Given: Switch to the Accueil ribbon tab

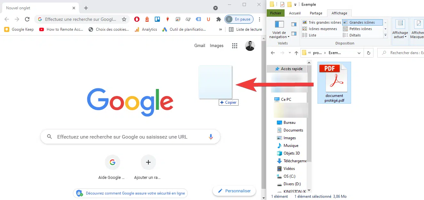Looking at the screenshot, I should 295,13.
